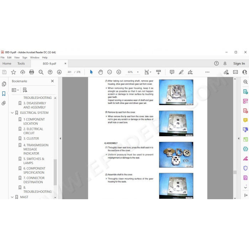This screenshot has height=249, width=249.
Task: Collapse the left navigation pane arrow
Action: coord(60,138)
